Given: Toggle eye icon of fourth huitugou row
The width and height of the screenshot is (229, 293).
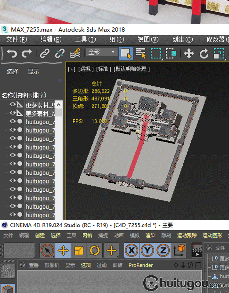Looking at the screenshot, I should point(13,147).
